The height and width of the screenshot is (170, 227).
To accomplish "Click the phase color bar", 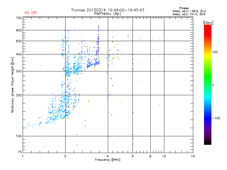I will [x=208, y=85].
